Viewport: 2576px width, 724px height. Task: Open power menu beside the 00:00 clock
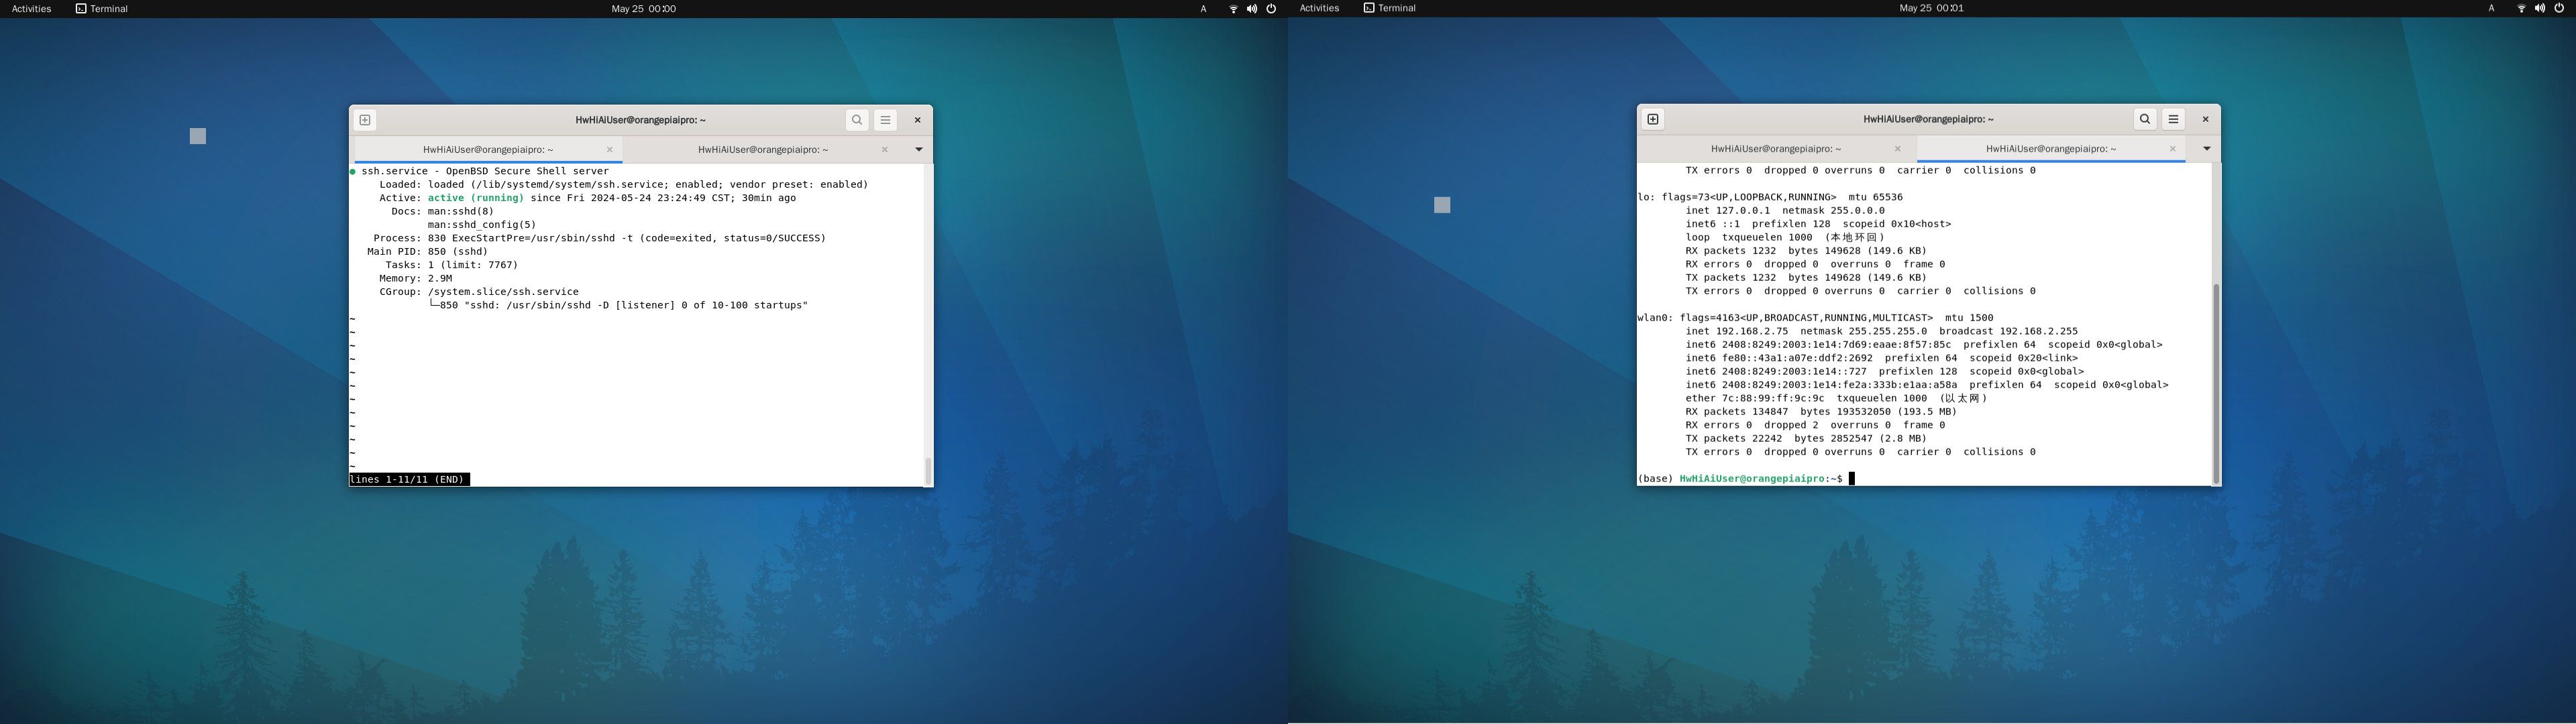click(x=1271, y=9)
